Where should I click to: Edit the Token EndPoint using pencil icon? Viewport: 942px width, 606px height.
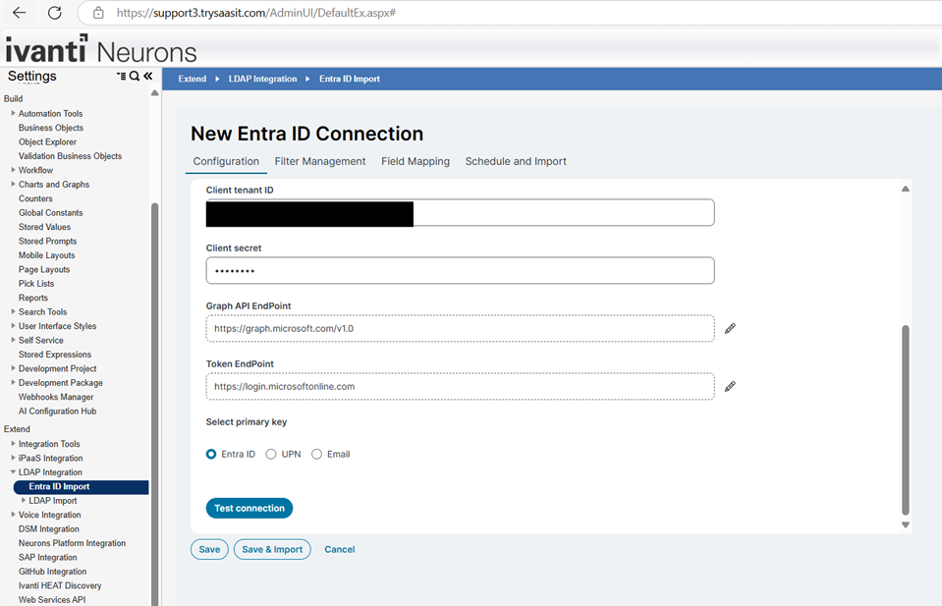(729, 387)
